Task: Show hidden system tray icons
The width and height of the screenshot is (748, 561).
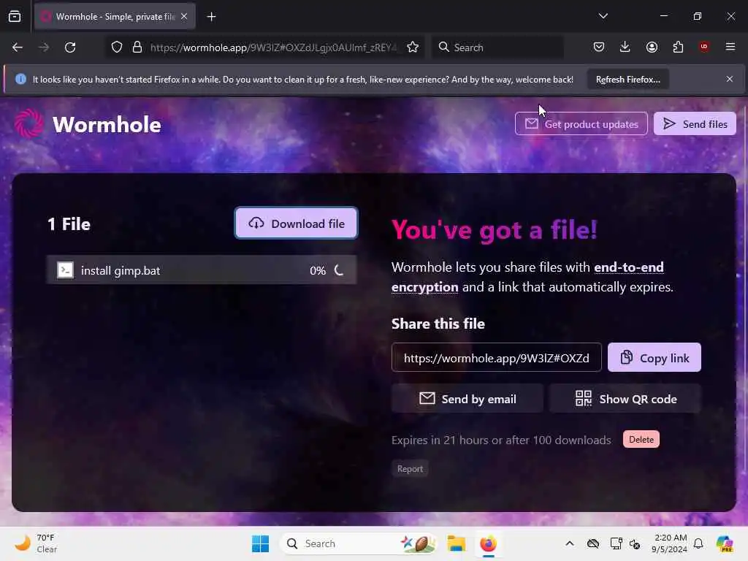Action: pos(570,543)
